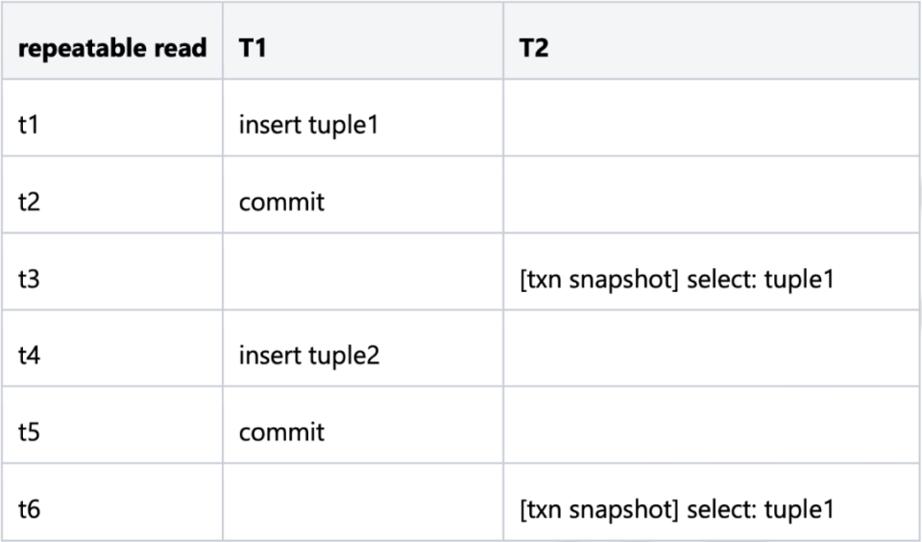This screenshot has width=922, height=542.
Task: Click the empty T1 cell in row t6
Action: pos(363,509)
